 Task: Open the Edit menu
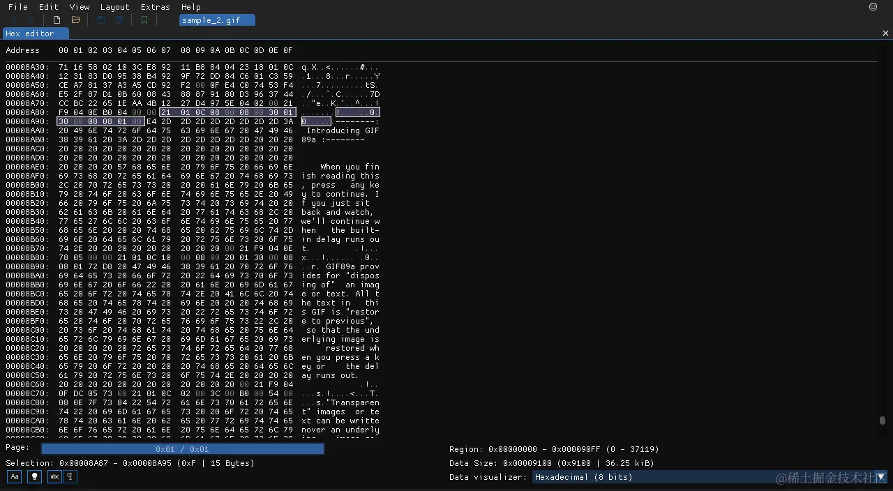coord(49,7)
